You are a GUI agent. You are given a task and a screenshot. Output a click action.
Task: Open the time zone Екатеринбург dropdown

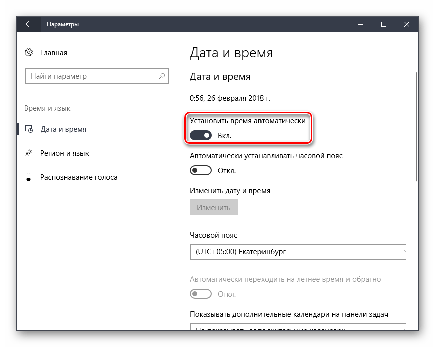(x=297, y=251)
